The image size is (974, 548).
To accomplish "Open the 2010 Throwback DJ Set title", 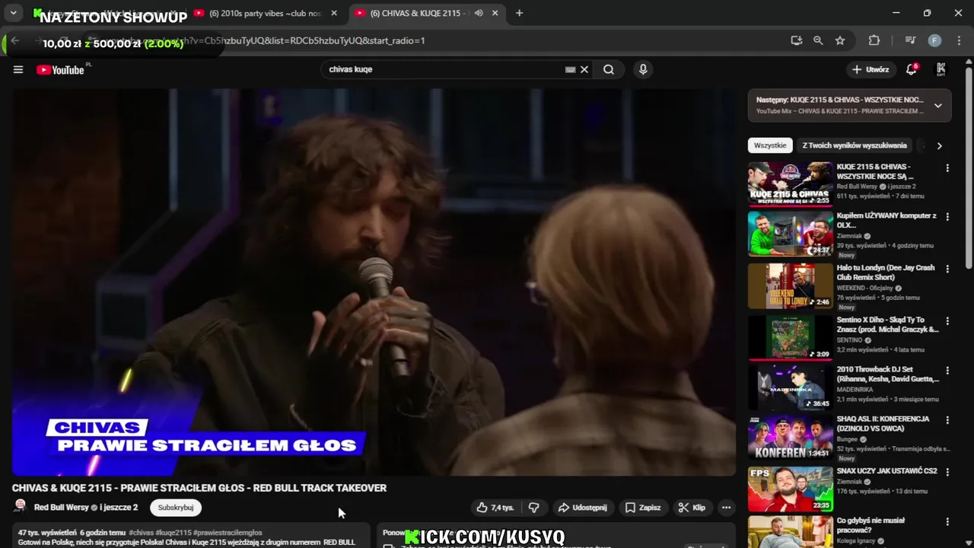I will [x=887, y=374].
